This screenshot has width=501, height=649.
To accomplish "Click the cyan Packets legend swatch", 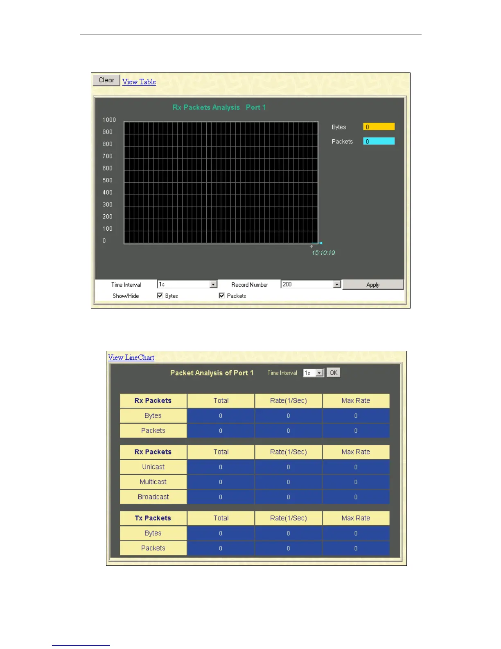I will point(379,141).
